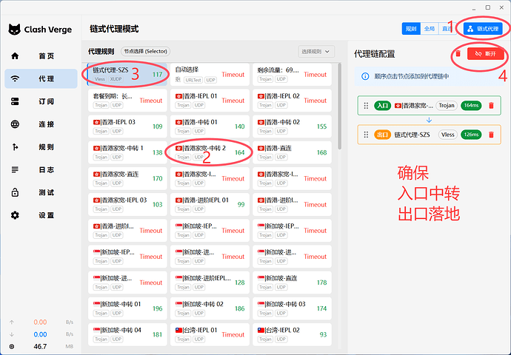The height and width of the screenshot is (355, 511).
Task: Select 新加坡-中转 01 node
Action: pyautogui.click(x=127, y=309)
